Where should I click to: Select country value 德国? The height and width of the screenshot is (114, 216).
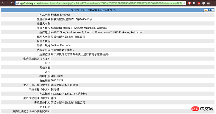coord(53,98)
